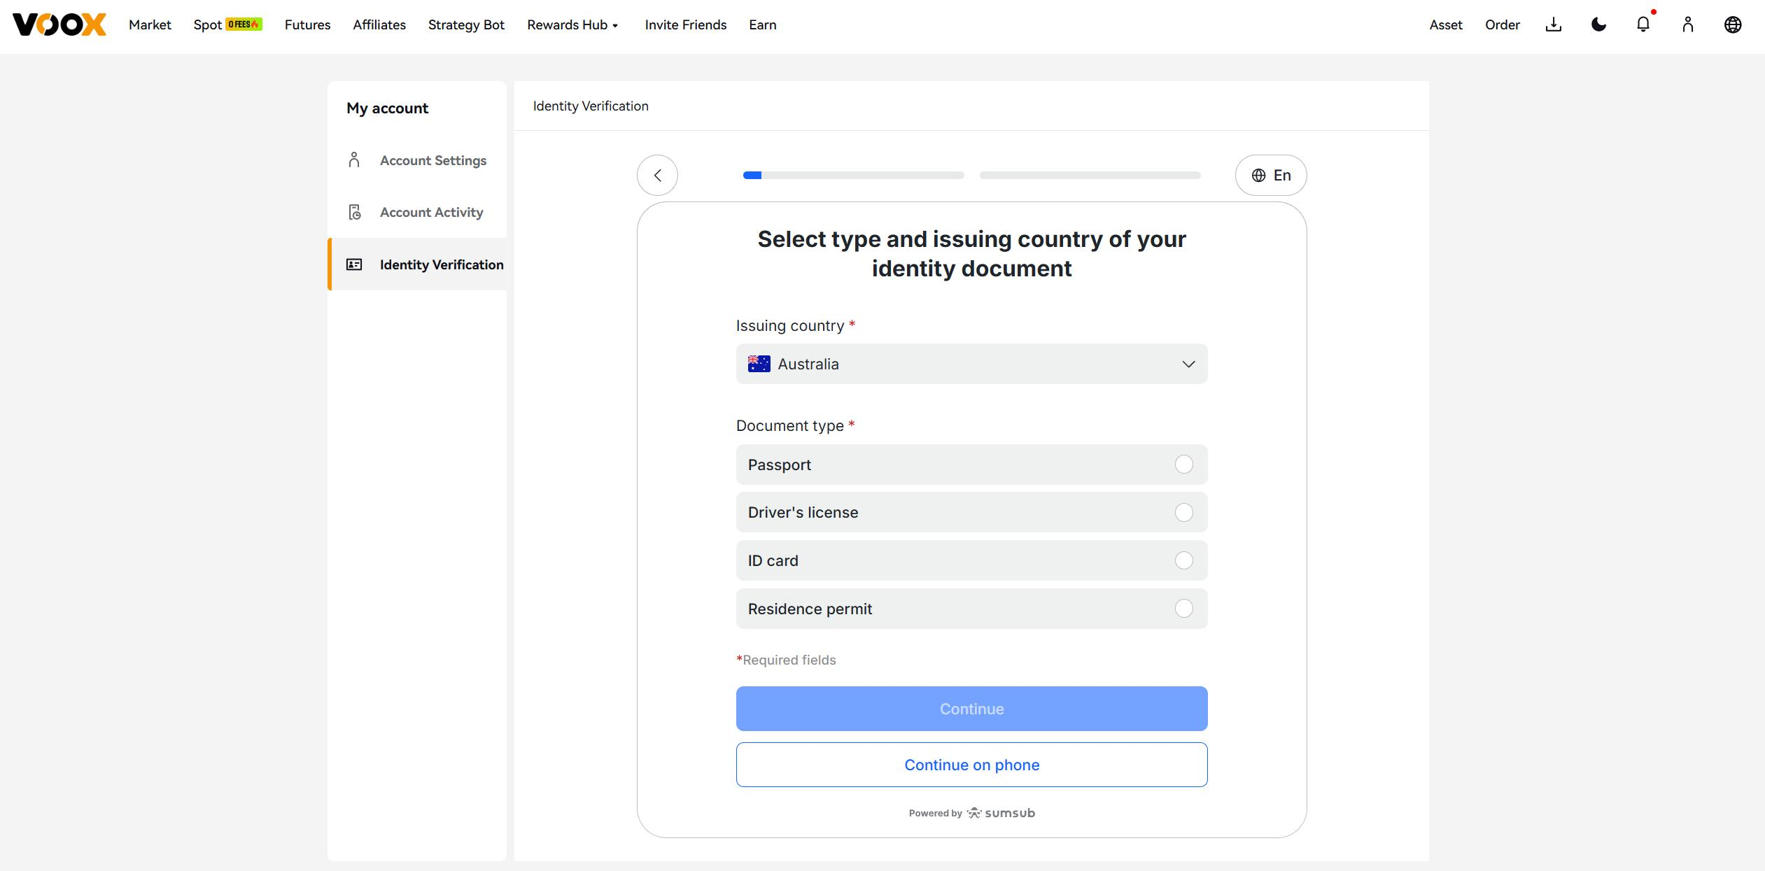Open the Market menu
The image size is (1765, 871).
(x=150, y=24)
